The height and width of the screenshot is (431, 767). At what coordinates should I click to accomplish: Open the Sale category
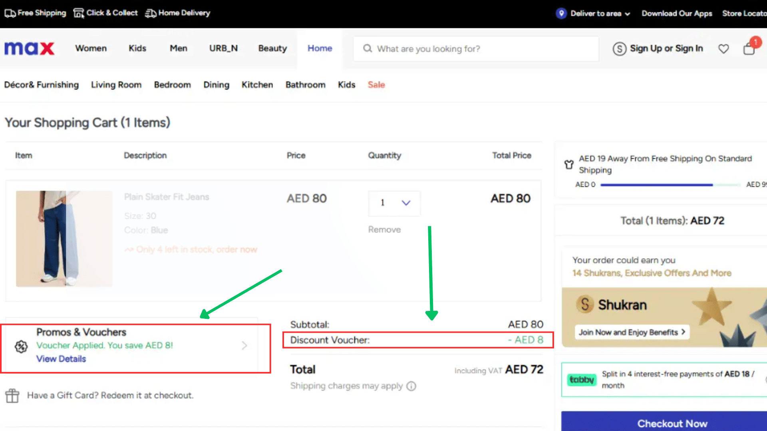coord(376,85)
